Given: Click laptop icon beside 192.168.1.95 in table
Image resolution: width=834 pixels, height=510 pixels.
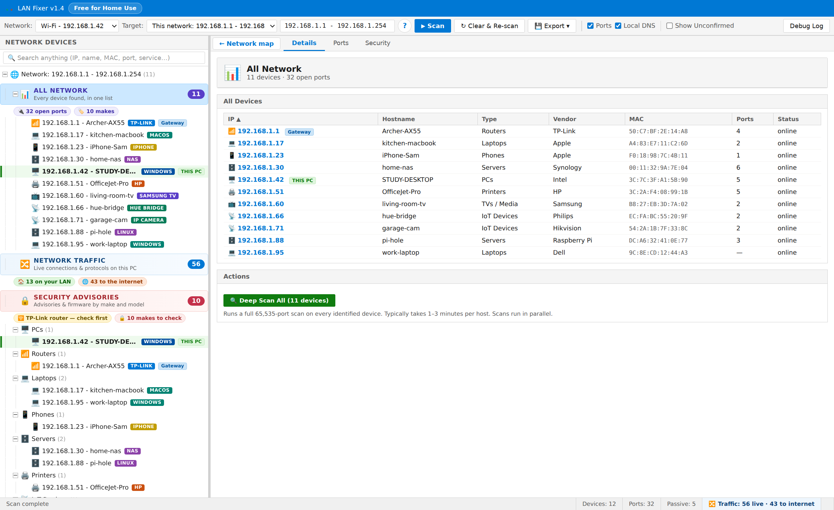Looking at the screenshot, I should pyautogui.click(x=232, y=253).
